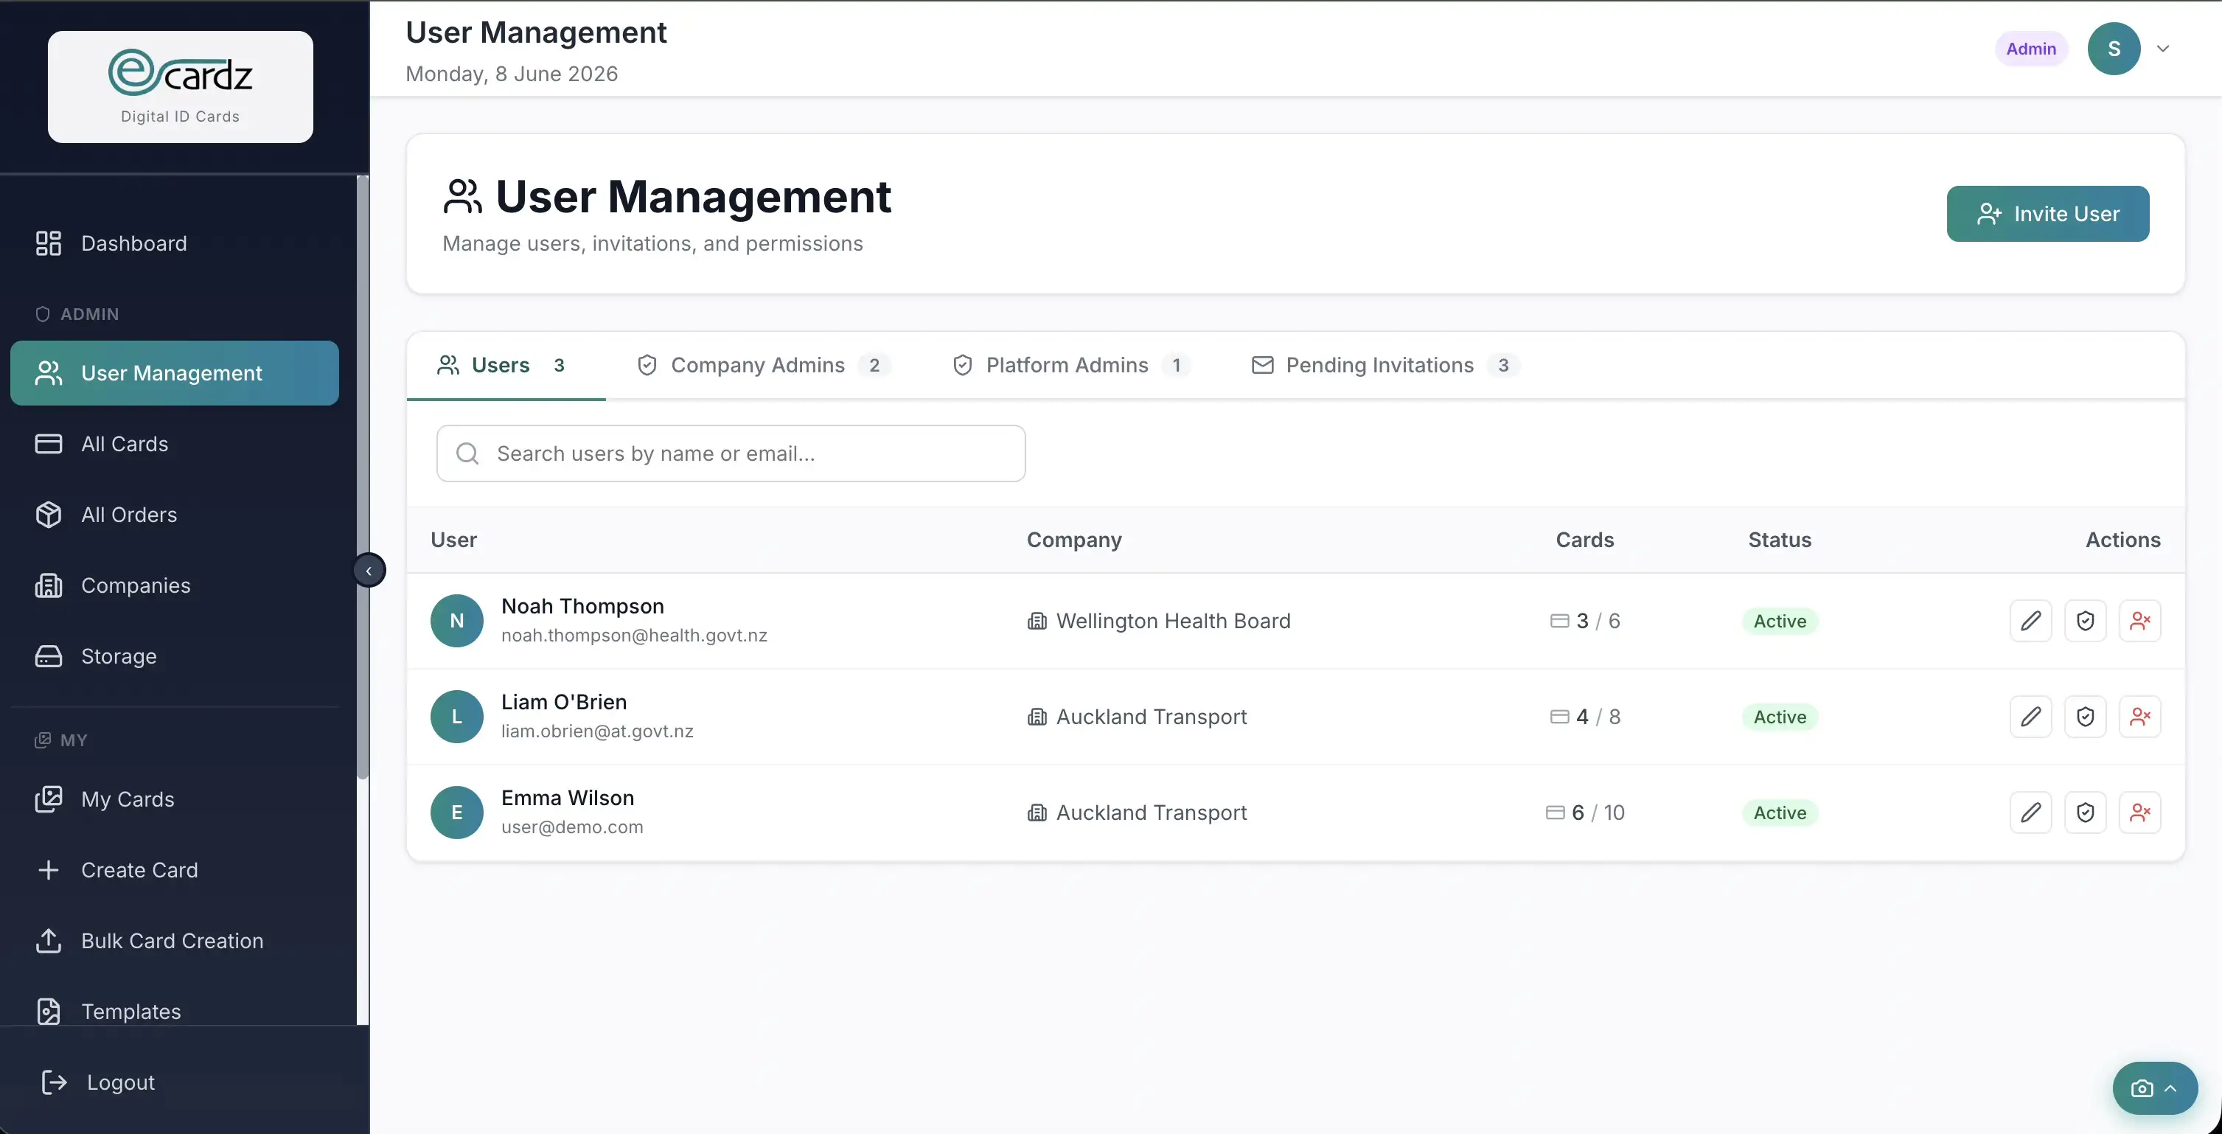Click the building icon beside Wellington Health Board

point(1037,621)
